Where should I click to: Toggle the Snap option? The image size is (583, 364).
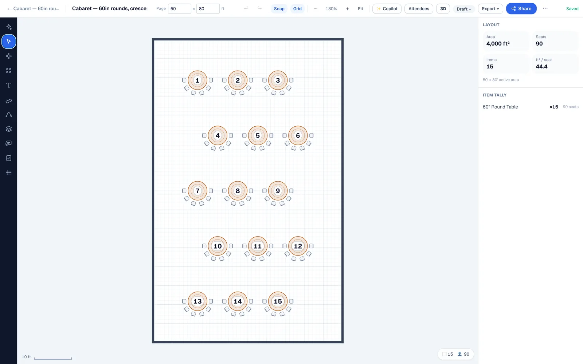(279, 9)
